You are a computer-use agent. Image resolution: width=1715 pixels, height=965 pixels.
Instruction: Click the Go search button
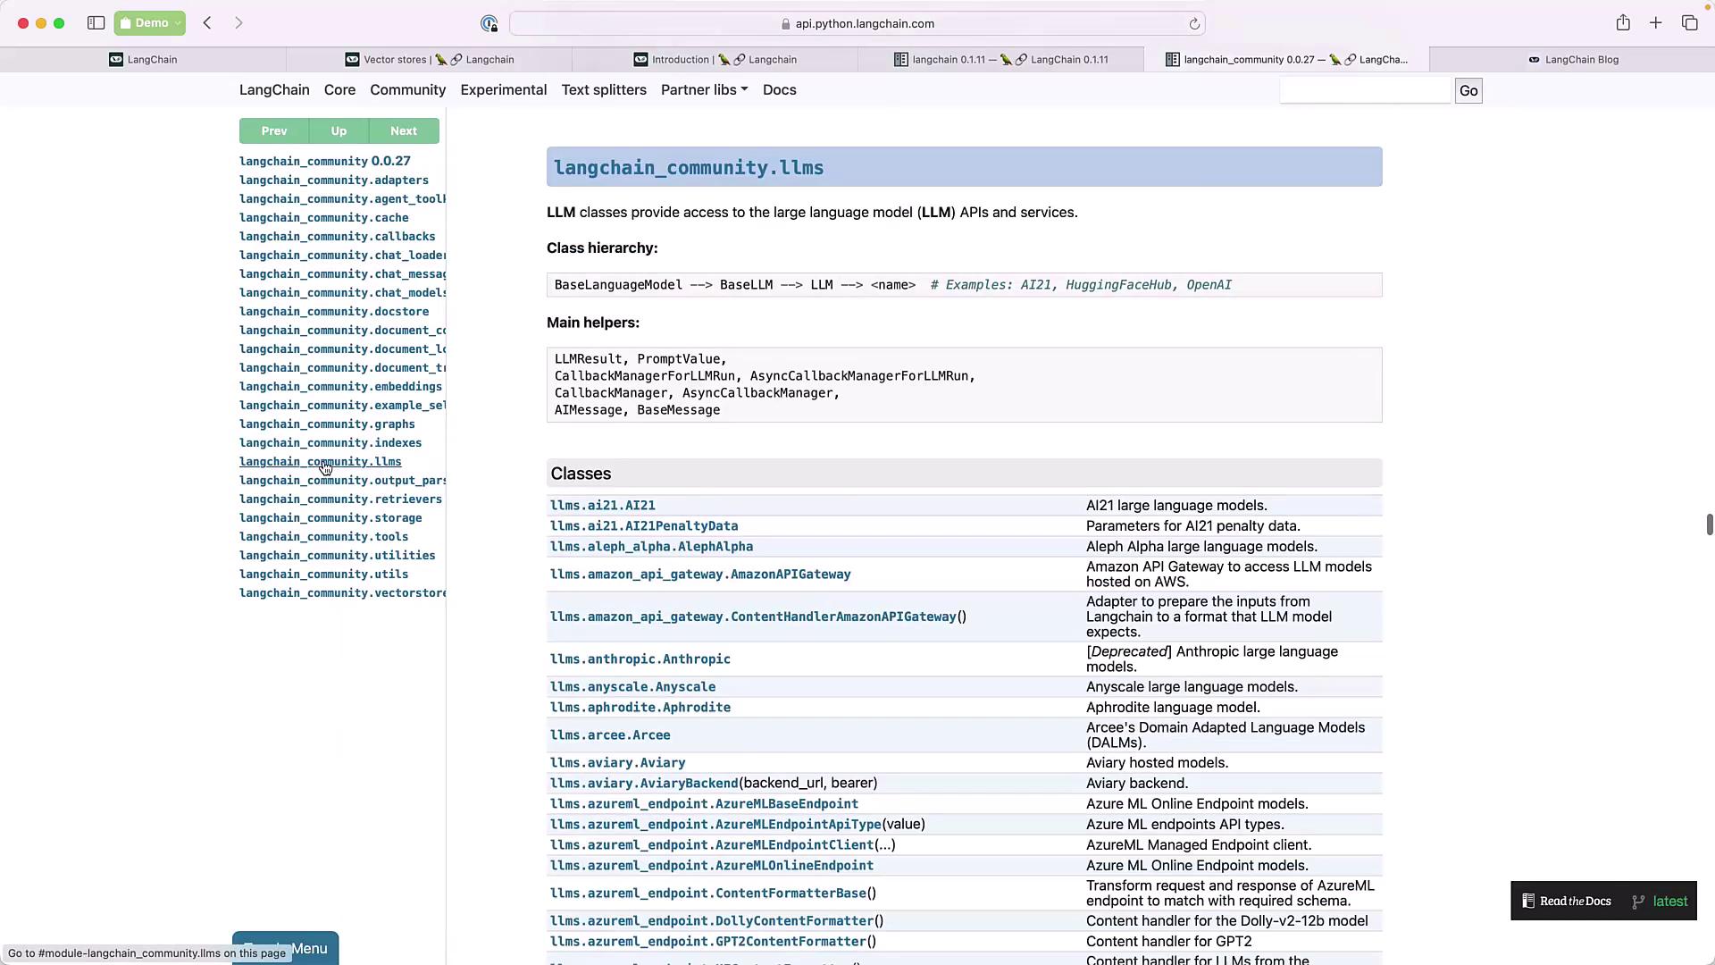[x=1468, y=91]
